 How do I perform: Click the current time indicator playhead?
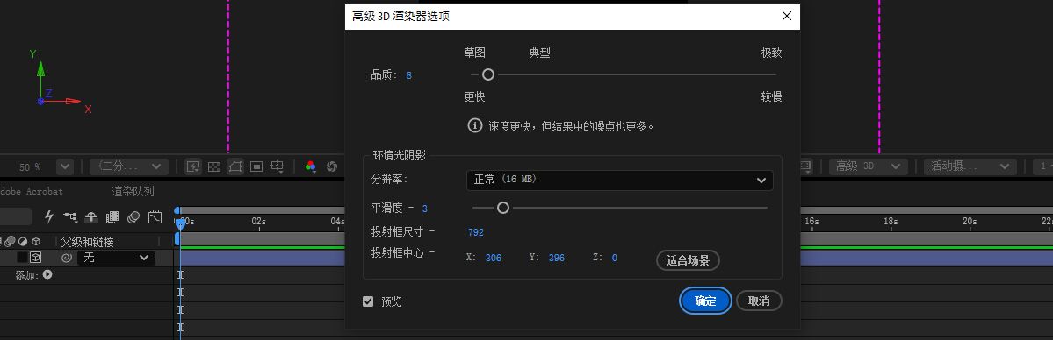(x=180, y=224)
